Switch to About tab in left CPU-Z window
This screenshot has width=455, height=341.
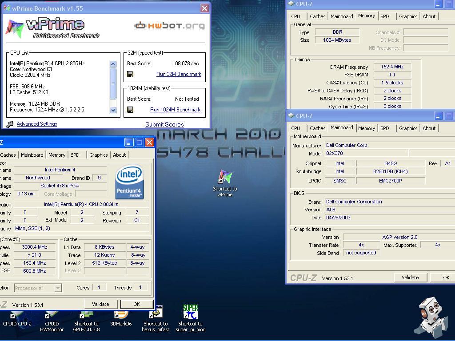(x=120, y=155)
